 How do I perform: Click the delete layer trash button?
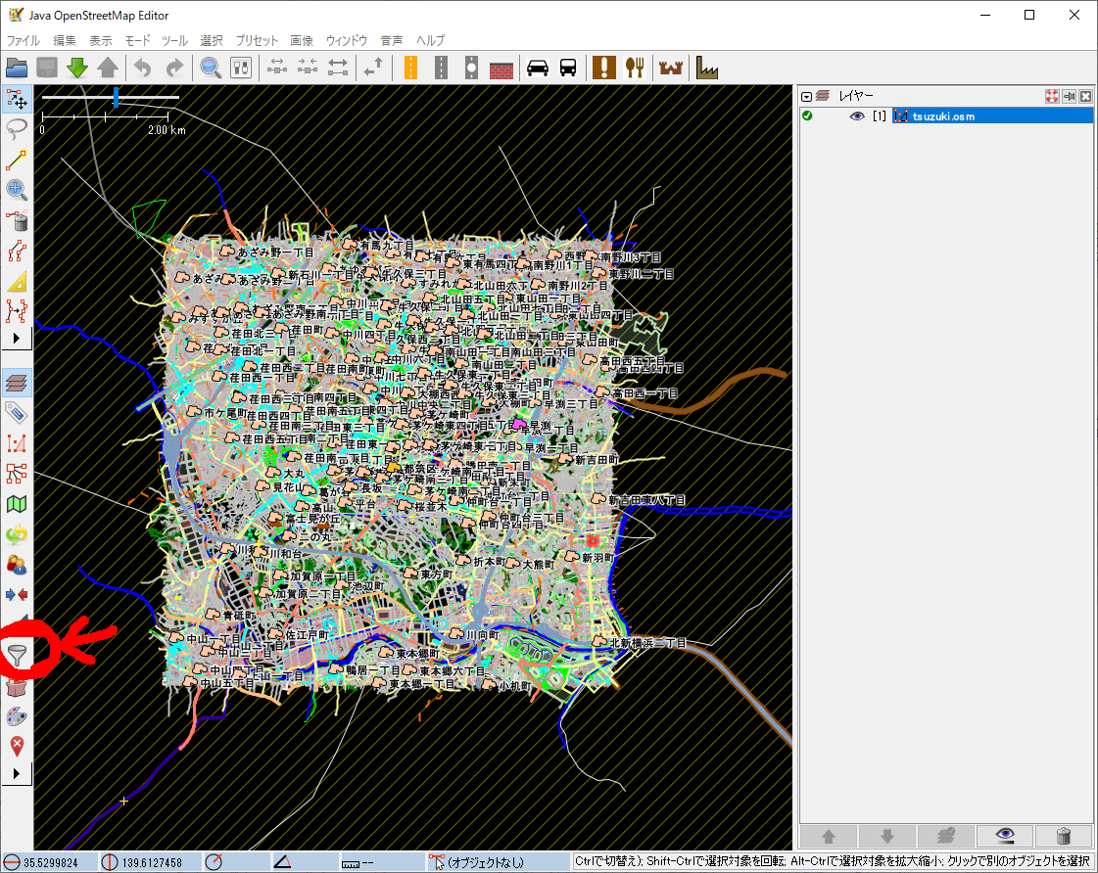pos(1064,837)
